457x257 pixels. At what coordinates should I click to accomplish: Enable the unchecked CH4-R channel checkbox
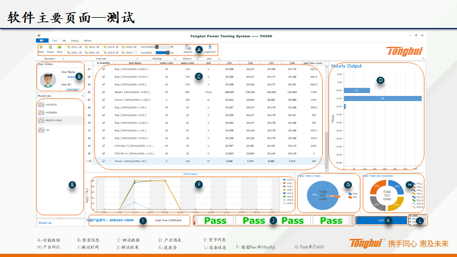pyautogui.click(x=135, y=53)
